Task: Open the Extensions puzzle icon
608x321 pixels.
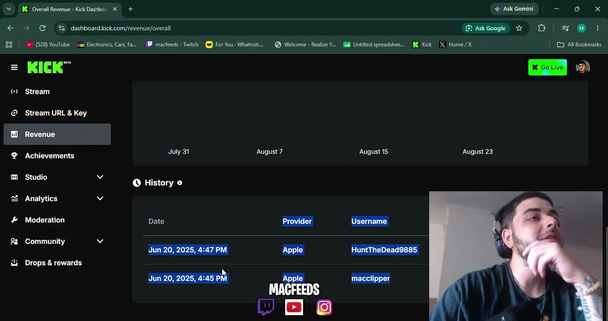Action: pyautogui.click(x=542, y=28)
